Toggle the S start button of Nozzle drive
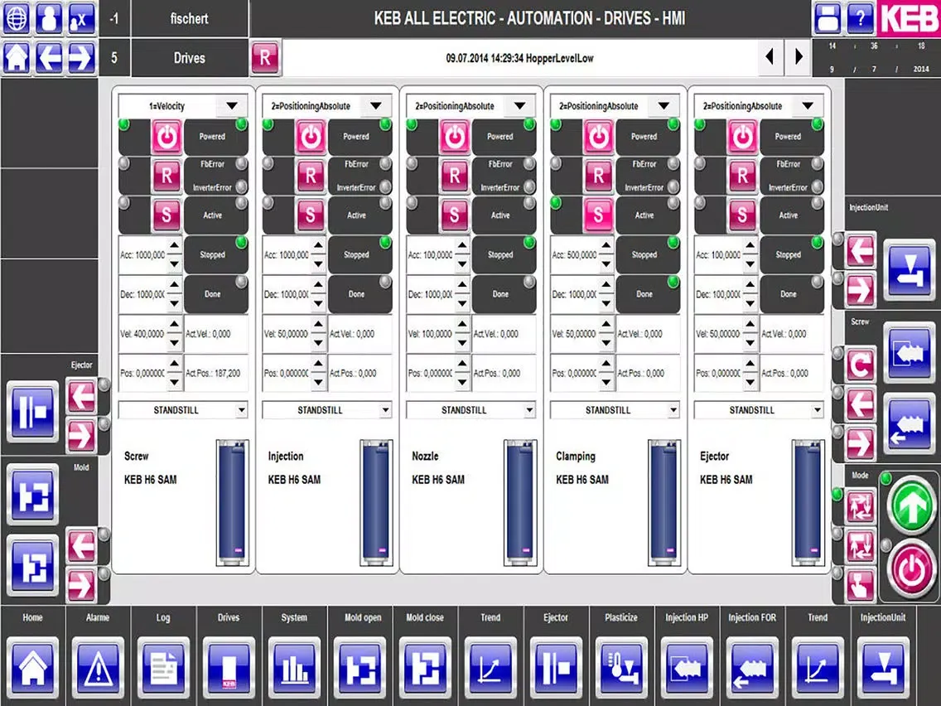 click(x=454, y=215)
